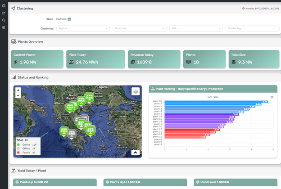Viewport: 281px width, 189px height.
Task: Open the Size cluster dropdown
Action: (196, 28)
